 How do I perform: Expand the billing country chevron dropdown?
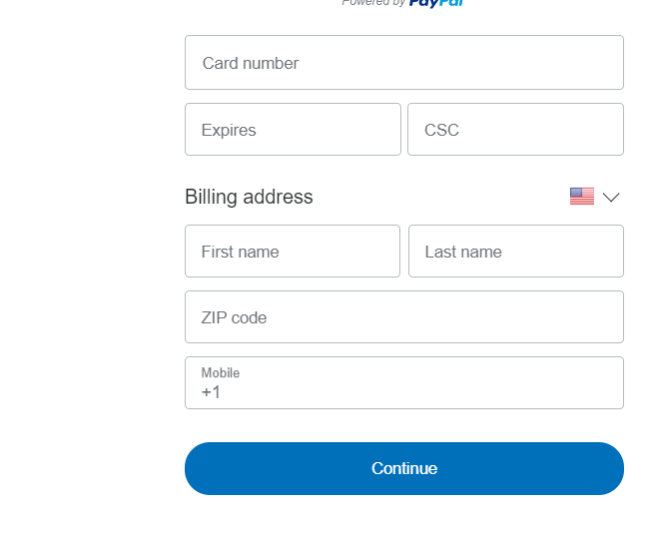(x=611, y=197)
